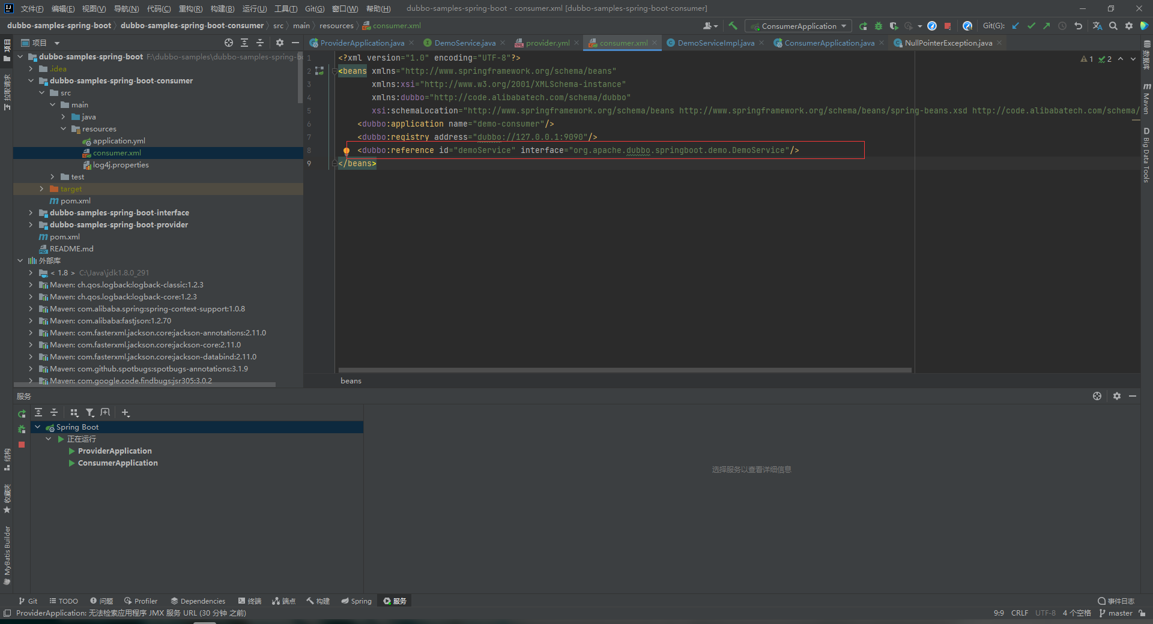1153x624 pixels.
Task: Rerun ConsumerApplication with the green rerun icon
Action: 863,26
